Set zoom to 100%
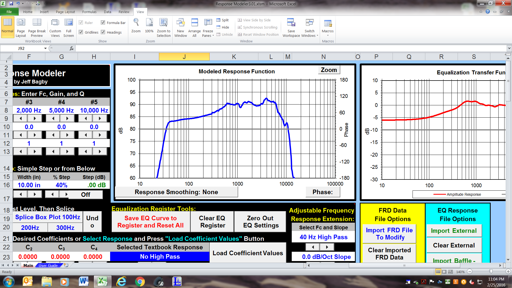 (x=149, y=26)
